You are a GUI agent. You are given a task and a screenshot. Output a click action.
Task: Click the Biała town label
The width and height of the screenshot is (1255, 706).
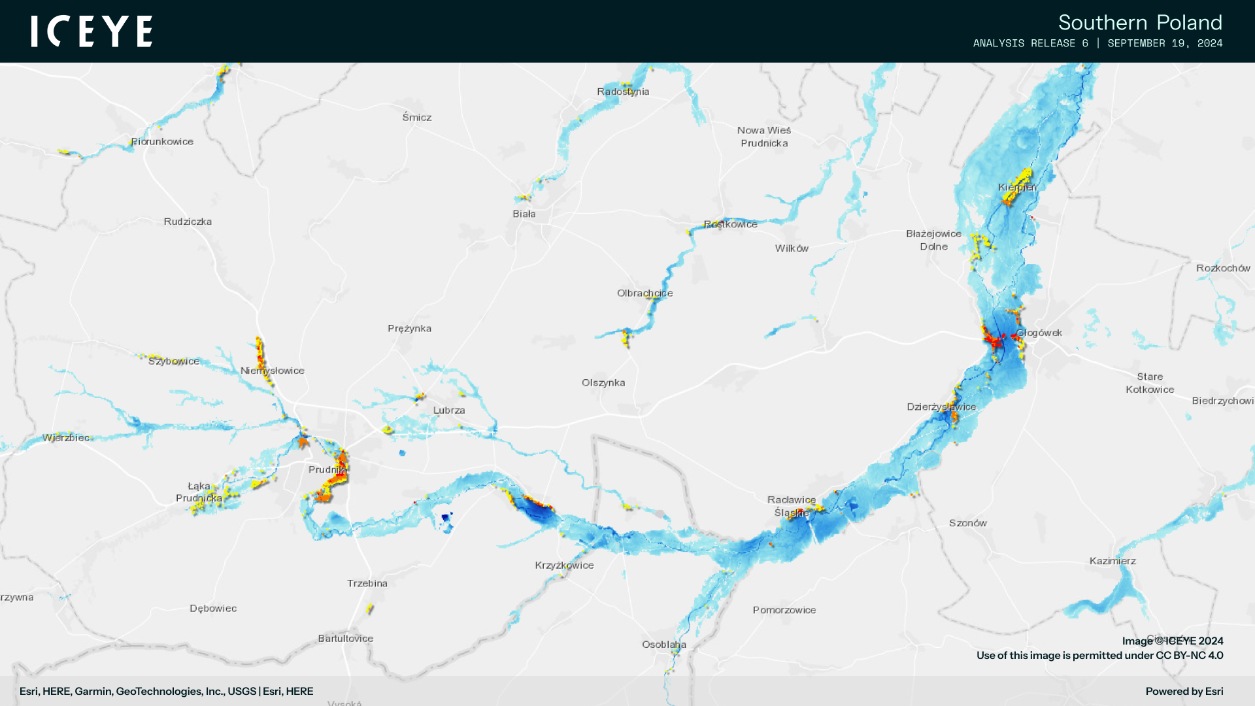525,214
